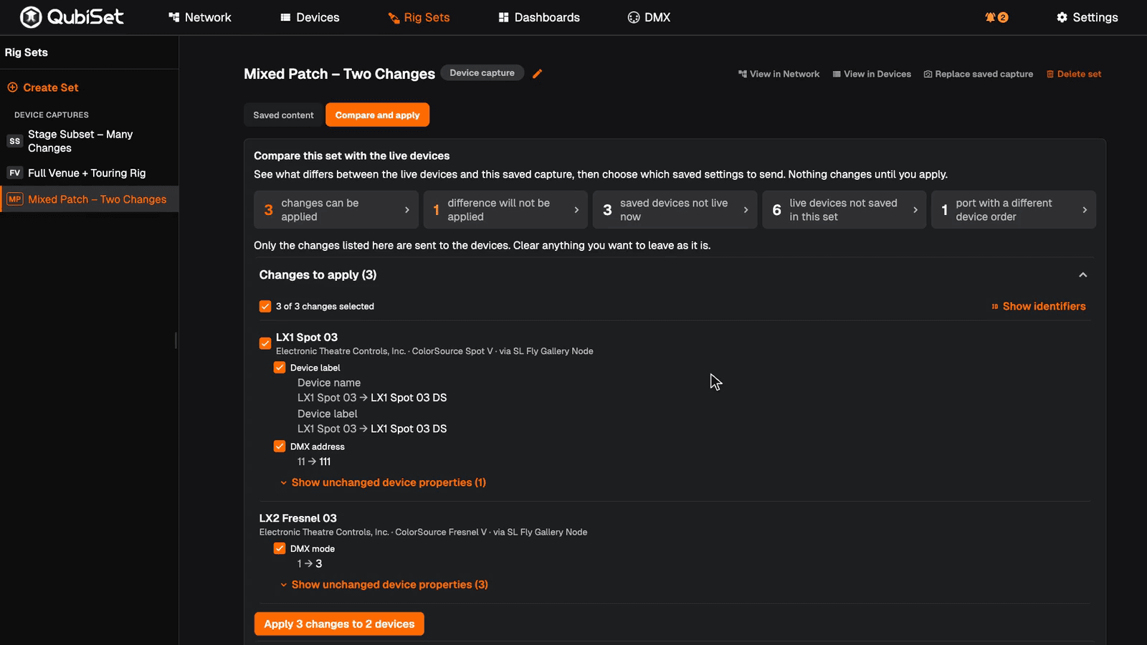Click Replace saved capture
Image resolution: width=1147 pixels, height=645 pixels.
coord(979,74)
